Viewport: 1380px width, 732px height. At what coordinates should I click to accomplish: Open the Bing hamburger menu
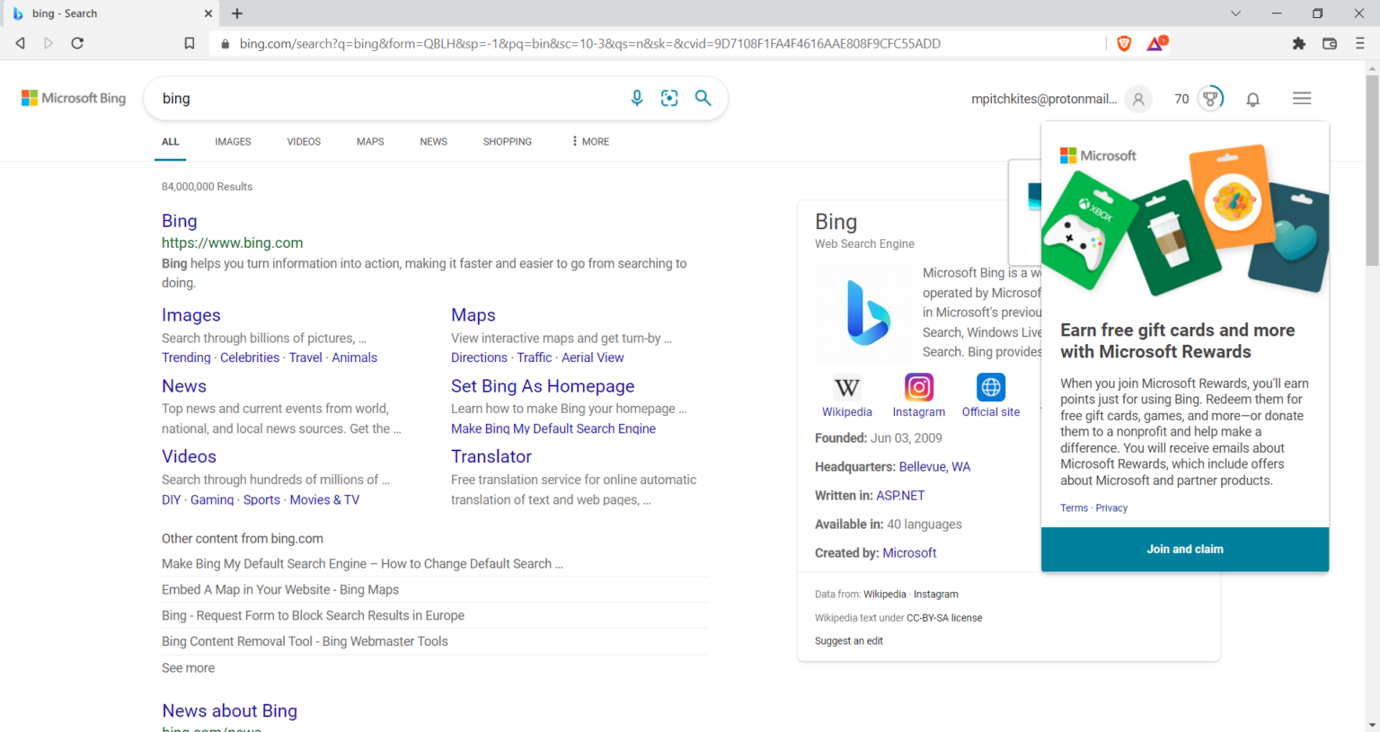pyautogui.click(x=1301, y=99)
